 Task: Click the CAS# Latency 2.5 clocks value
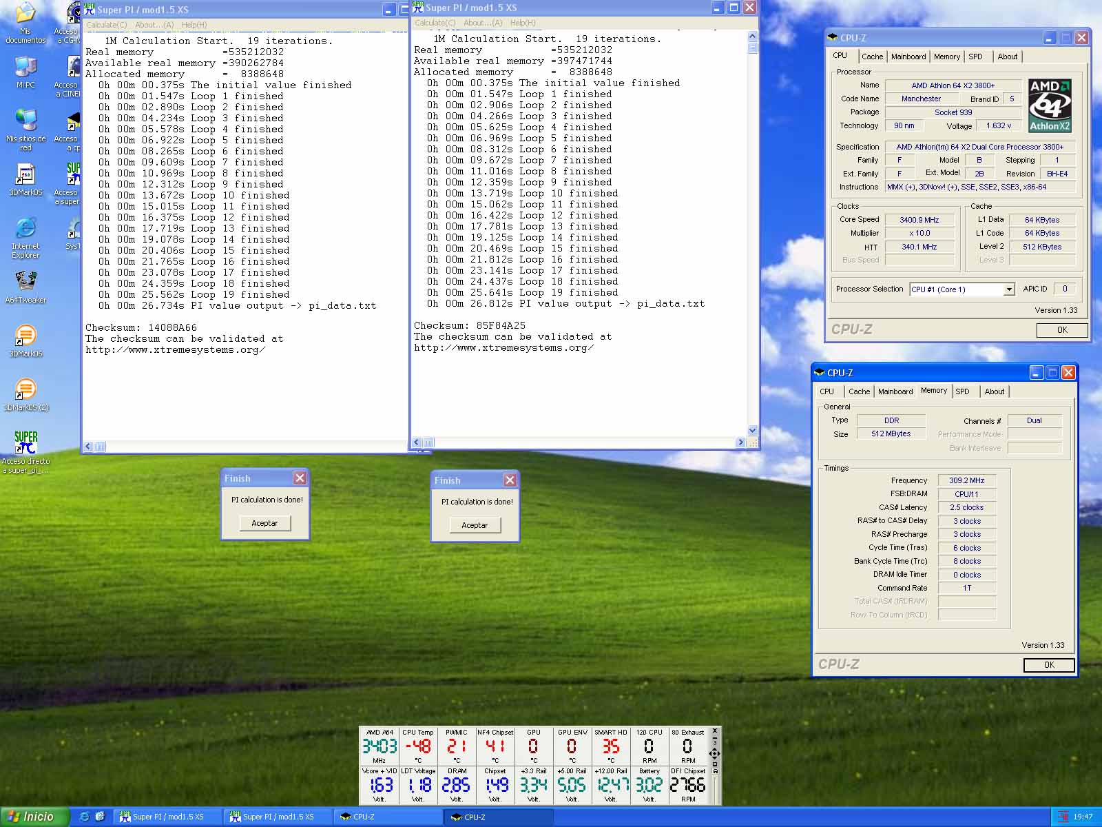pyautogui.click(x=966, y=507)
